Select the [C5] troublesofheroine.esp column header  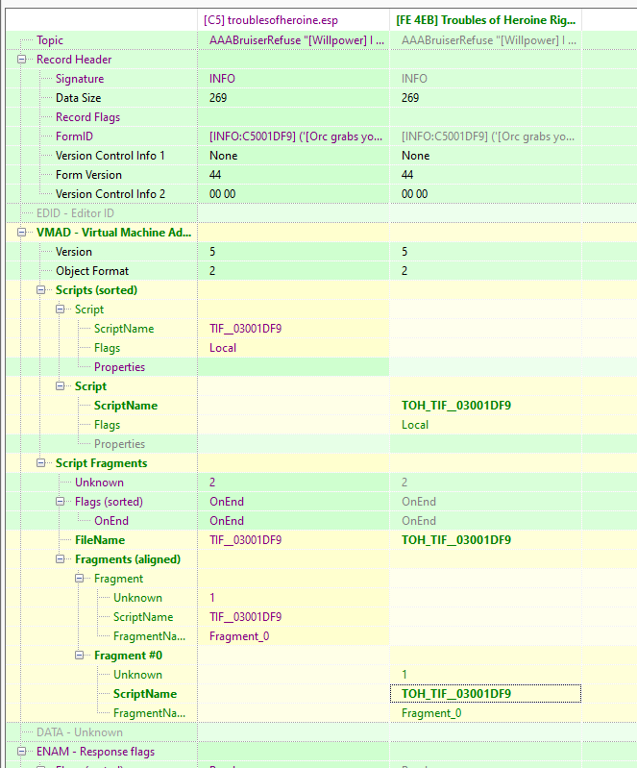click(x=293, y=20)
